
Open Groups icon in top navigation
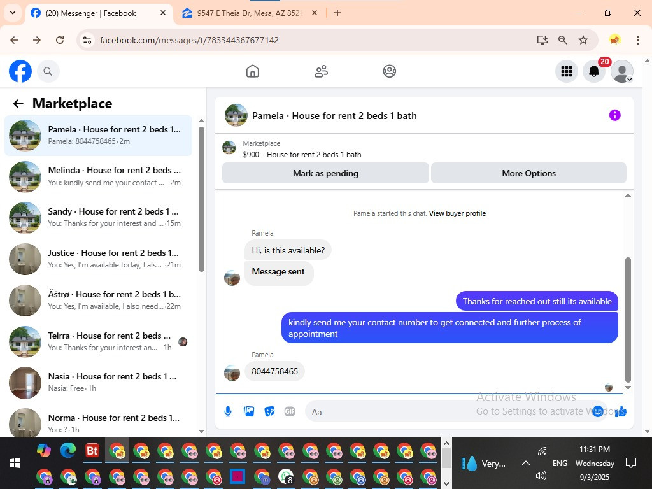389,71
